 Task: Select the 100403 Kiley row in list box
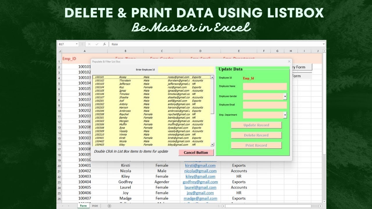pyautogui.click(x=151, y=145)
